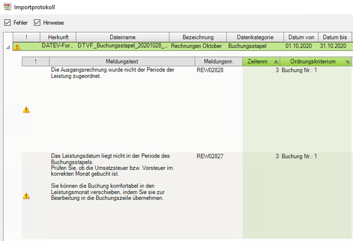
Task: Uncheck the Fehler checkbox
Action: (x=7, y=23)
